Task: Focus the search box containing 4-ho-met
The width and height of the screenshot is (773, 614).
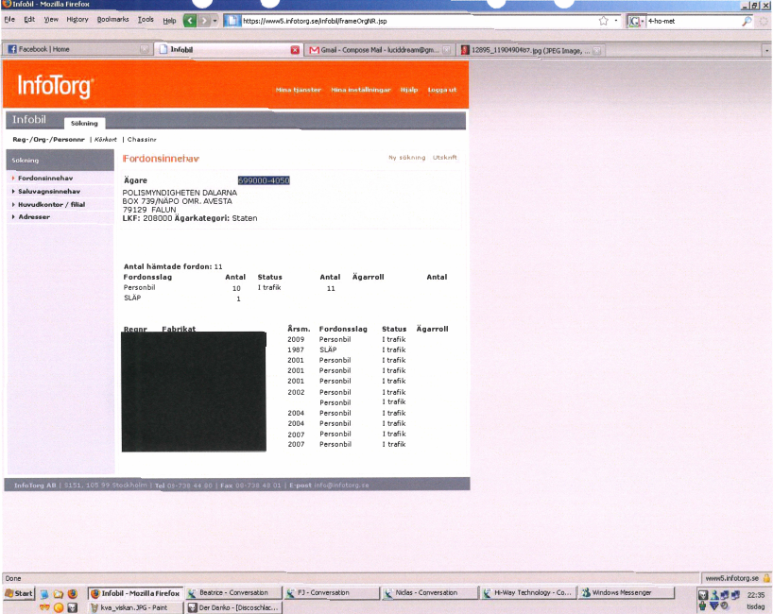Action: coord(694,21)
